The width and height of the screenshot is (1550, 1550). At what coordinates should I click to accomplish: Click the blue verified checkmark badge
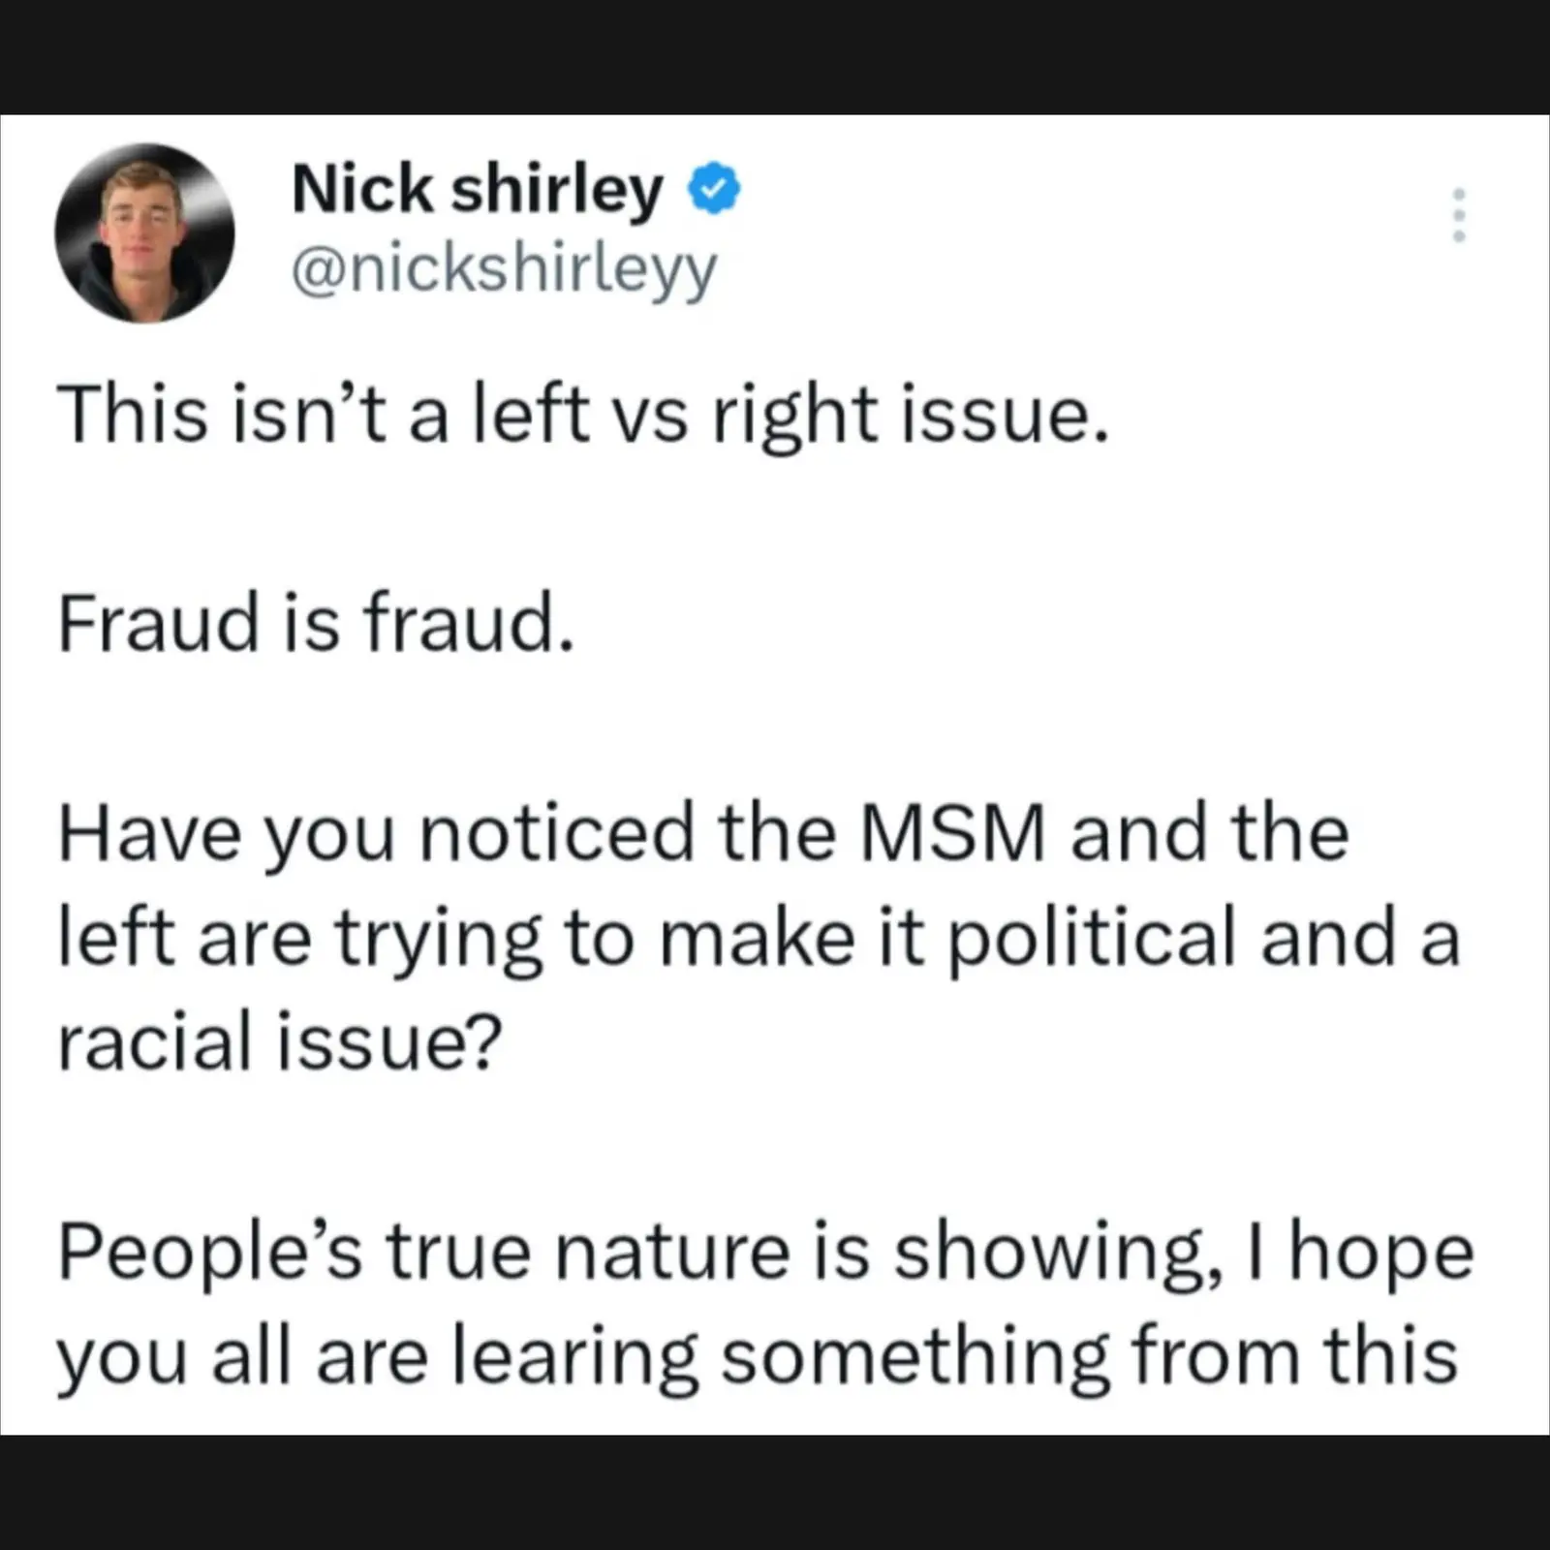pos(714,189)
